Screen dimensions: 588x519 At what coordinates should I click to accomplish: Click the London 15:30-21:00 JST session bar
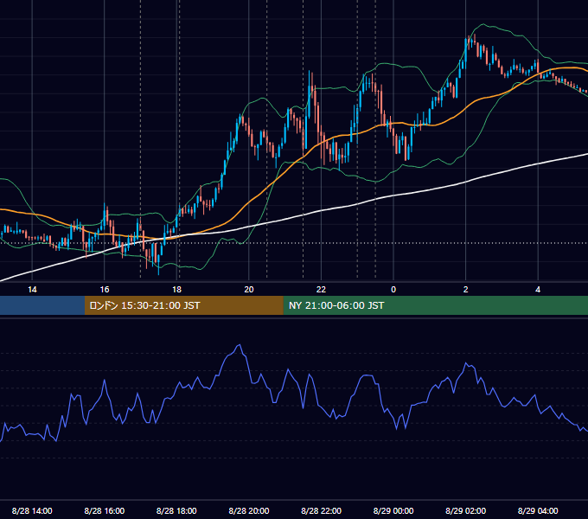point(183,305)
